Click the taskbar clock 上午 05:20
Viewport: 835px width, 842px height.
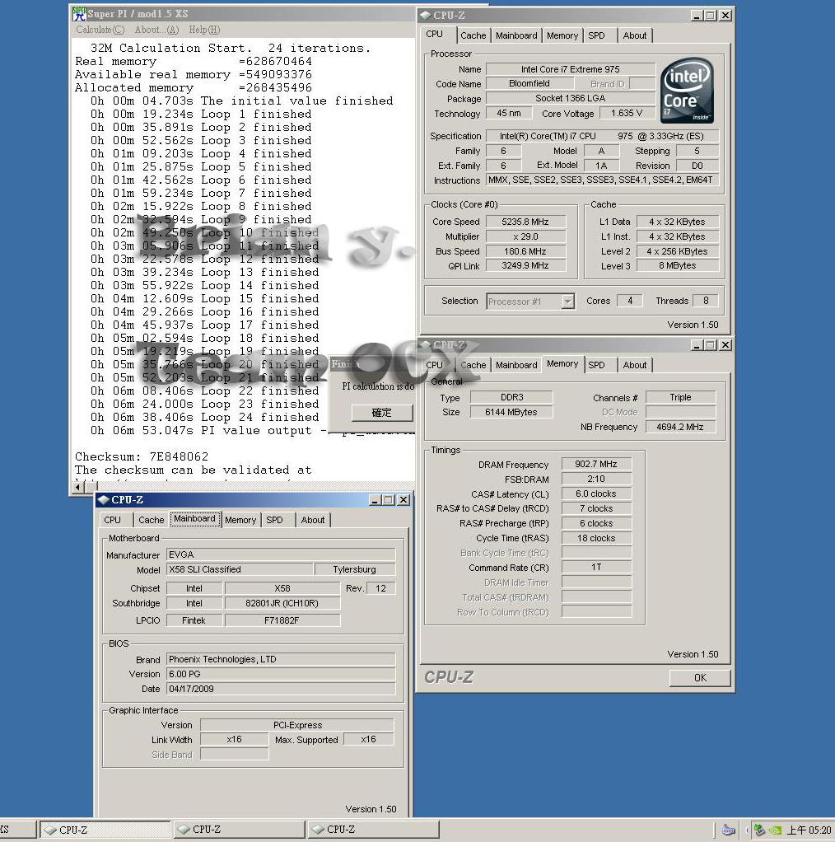tap(809, 830)
